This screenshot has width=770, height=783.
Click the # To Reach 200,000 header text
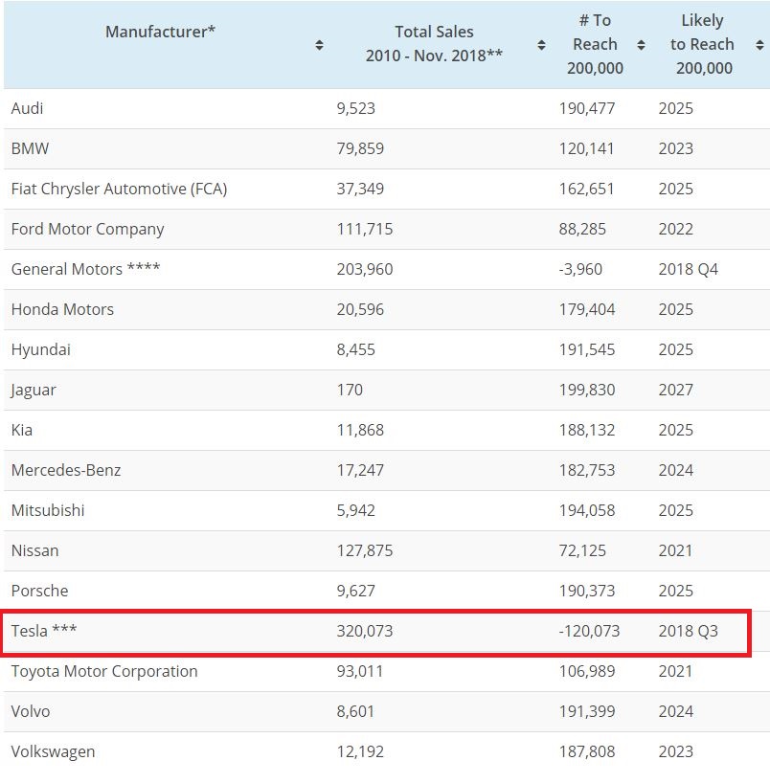(x=595, y=44)
